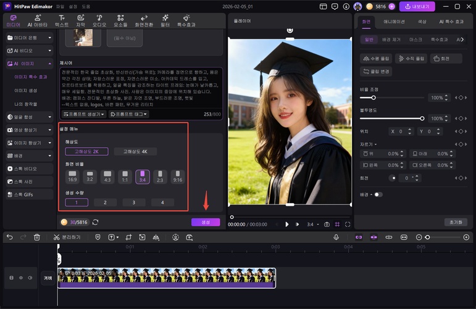Click the 생성 generate button
The height and width of the screenshot is (309, 476).
point(206,222)
